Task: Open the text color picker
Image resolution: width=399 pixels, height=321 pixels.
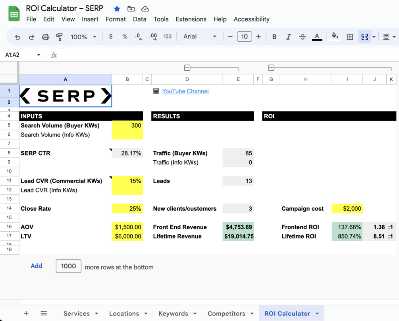Action: [x=317, y=37]
